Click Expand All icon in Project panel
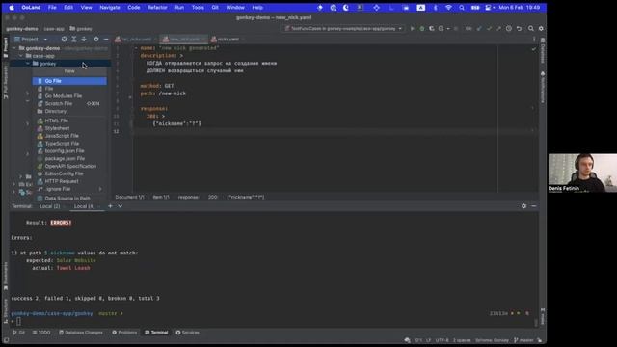This screenshot has width=617, height=347. pyautogui.click(x=74, y=39)
